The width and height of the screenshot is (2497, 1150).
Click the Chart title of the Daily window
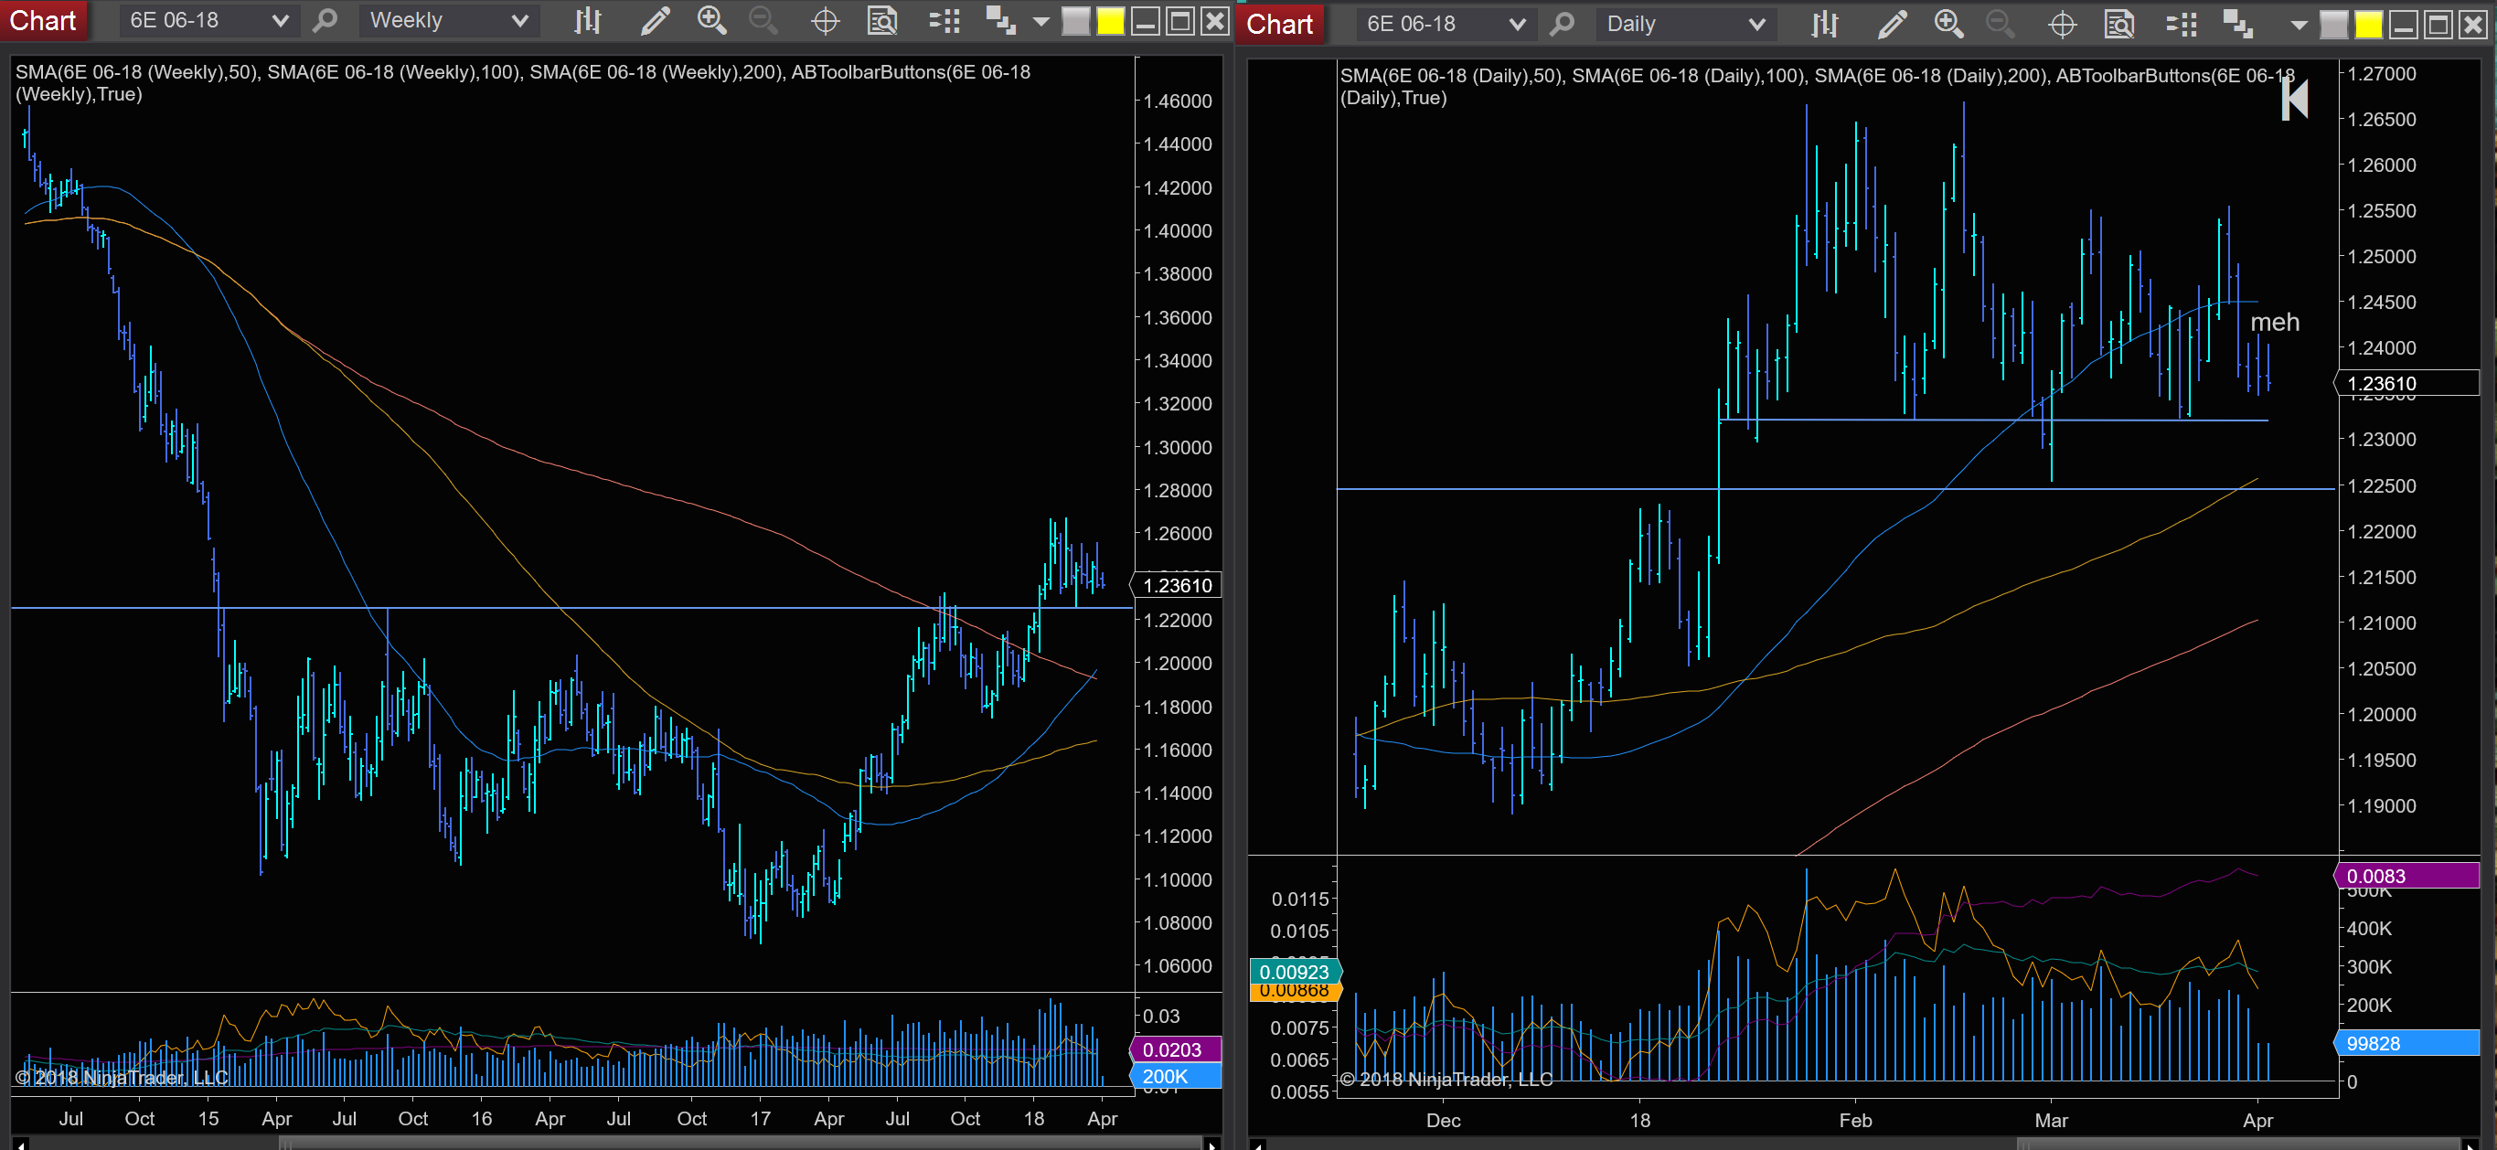click(1278, 24)
